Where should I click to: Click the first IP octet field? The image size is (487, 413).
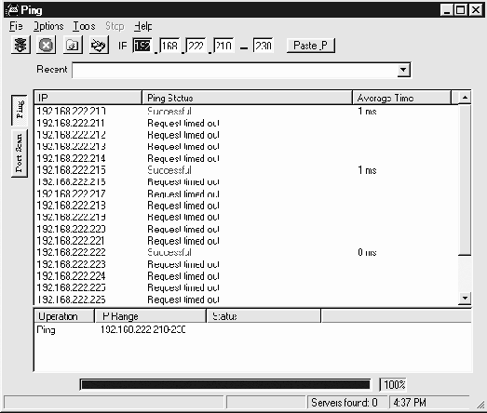[x=142, y=46]
